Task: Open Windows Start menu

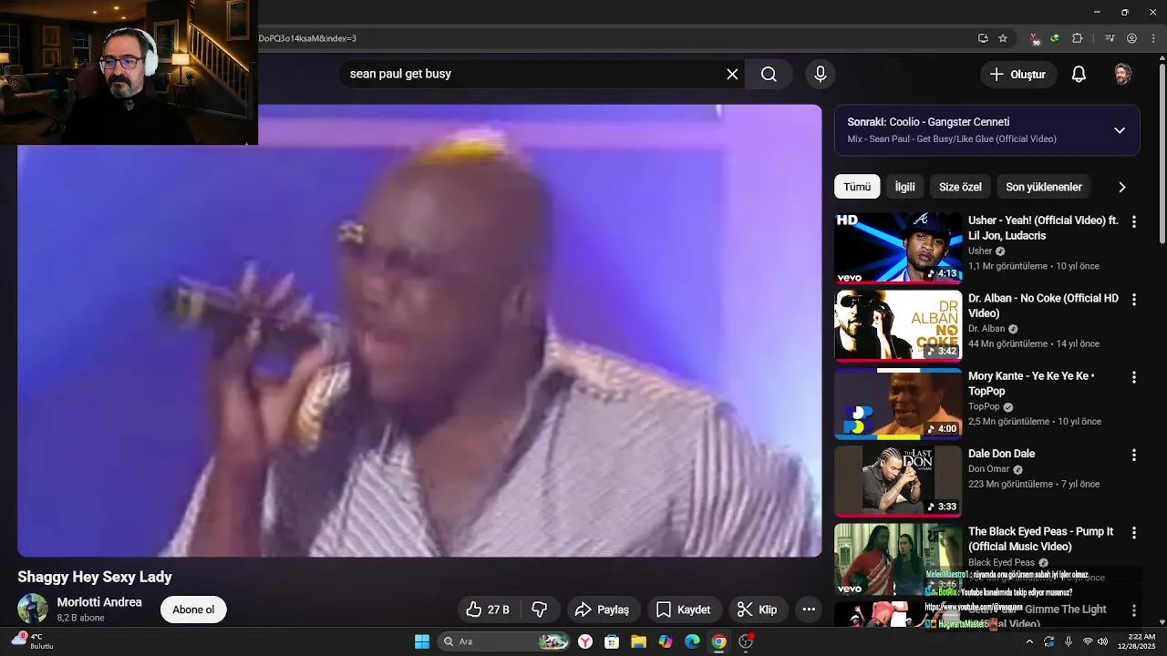Action: tap(422, 641)
